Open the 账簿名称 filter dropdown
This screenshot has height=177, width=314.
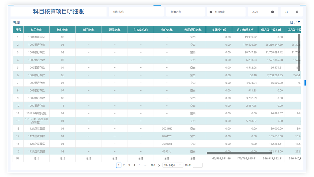coord(185,12)
